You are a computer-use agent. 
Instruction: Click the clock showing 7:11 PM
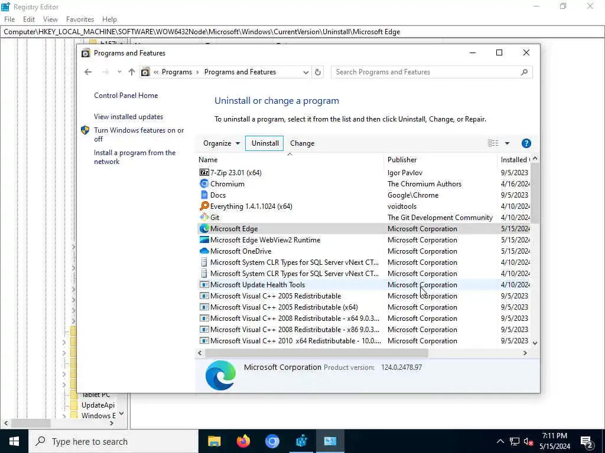pos(554,436)
